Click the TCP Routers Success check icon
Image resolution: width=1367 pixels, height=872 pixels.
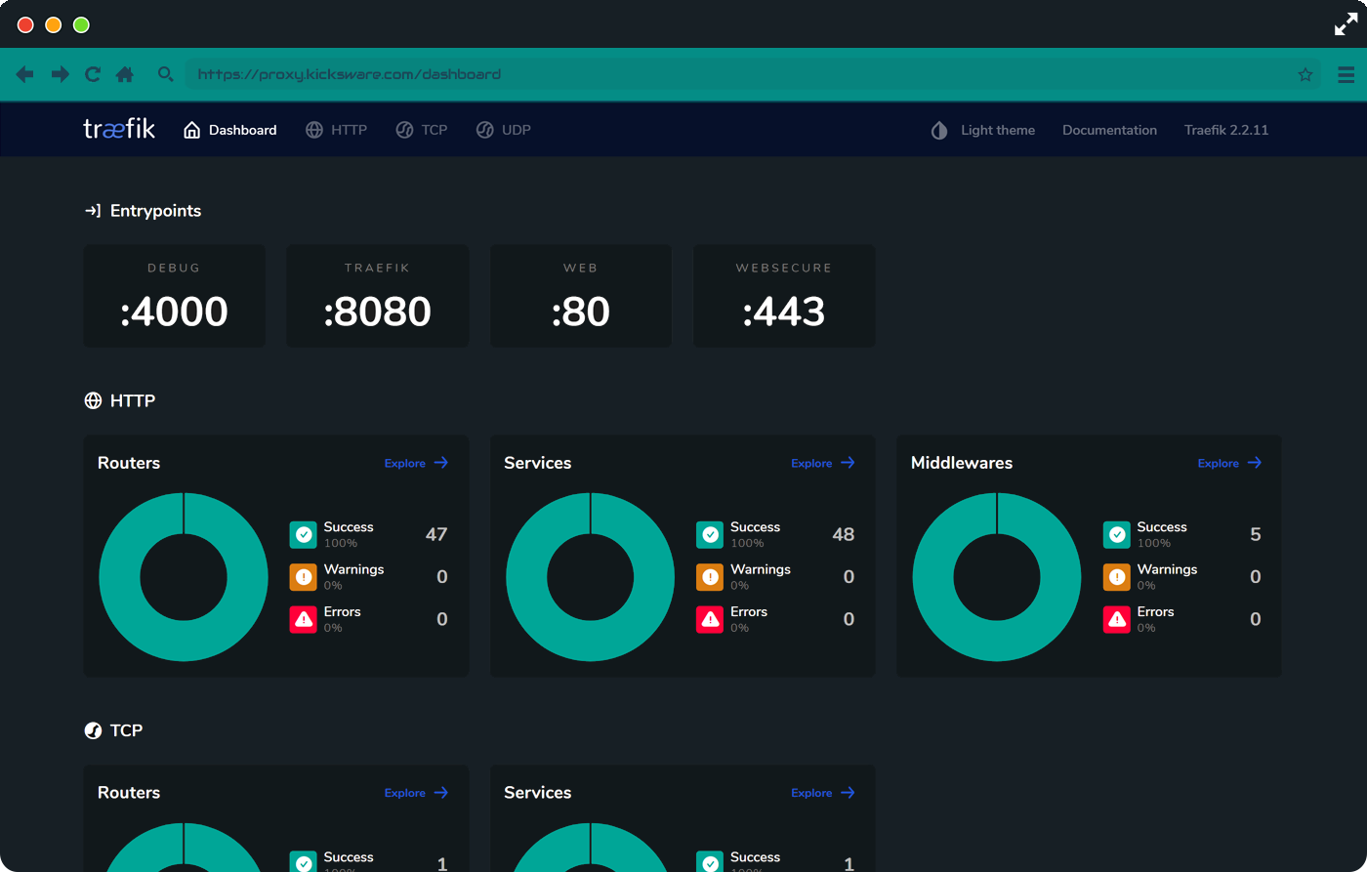click(304, 861)
